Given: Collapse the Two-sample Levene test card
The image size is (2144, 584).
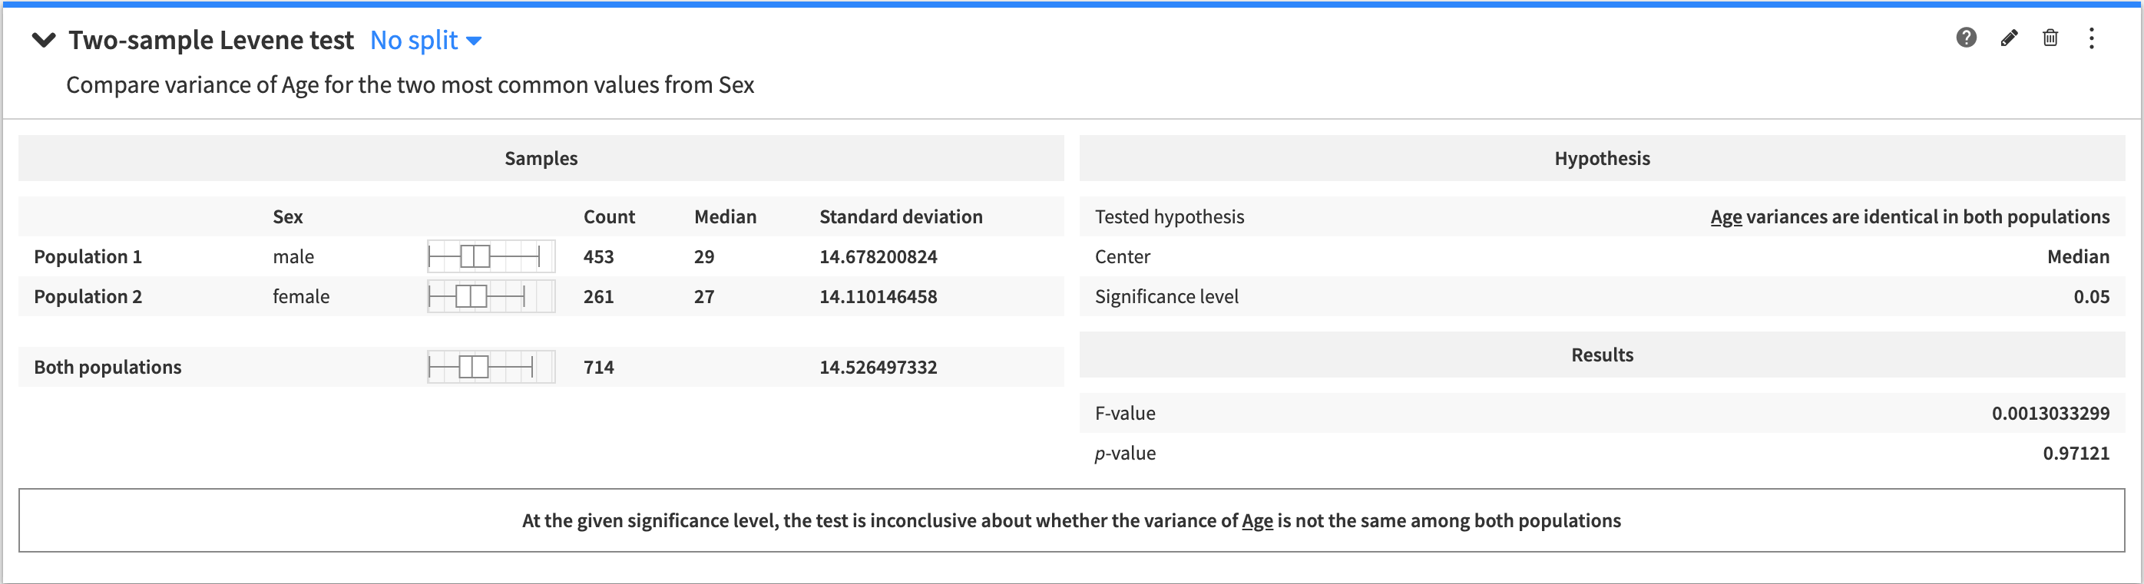Looking at the screenshot, I should 43,40.
